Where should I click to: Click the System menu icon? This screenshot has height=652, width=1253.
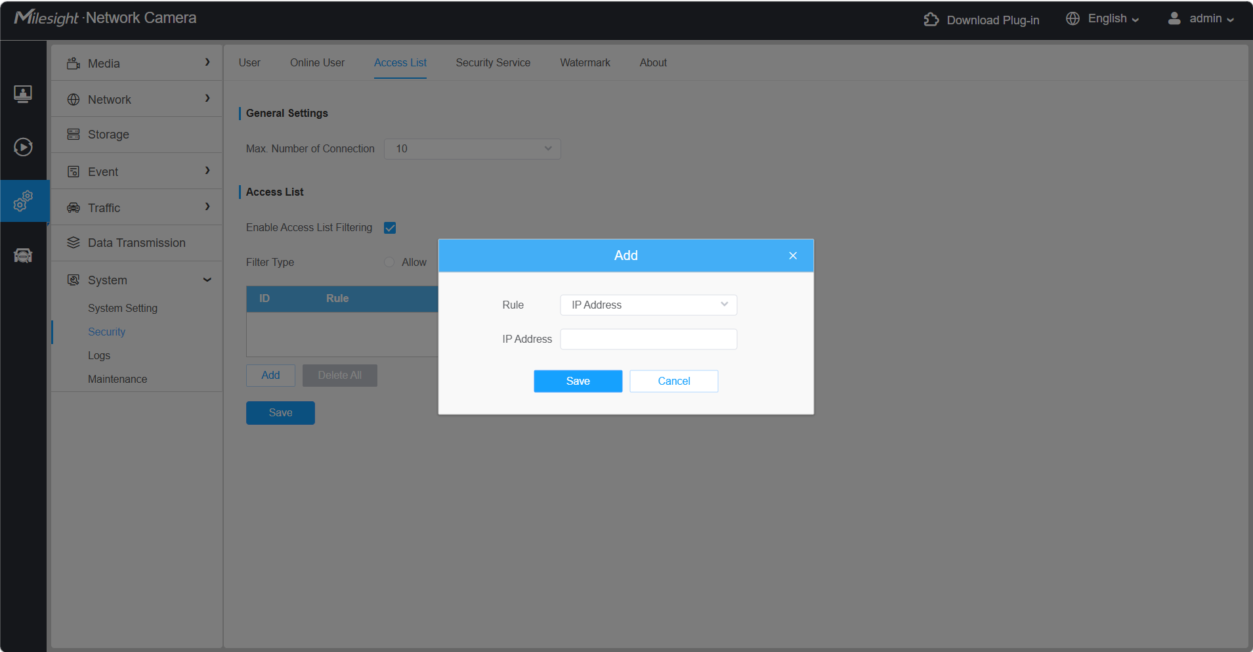74,280
